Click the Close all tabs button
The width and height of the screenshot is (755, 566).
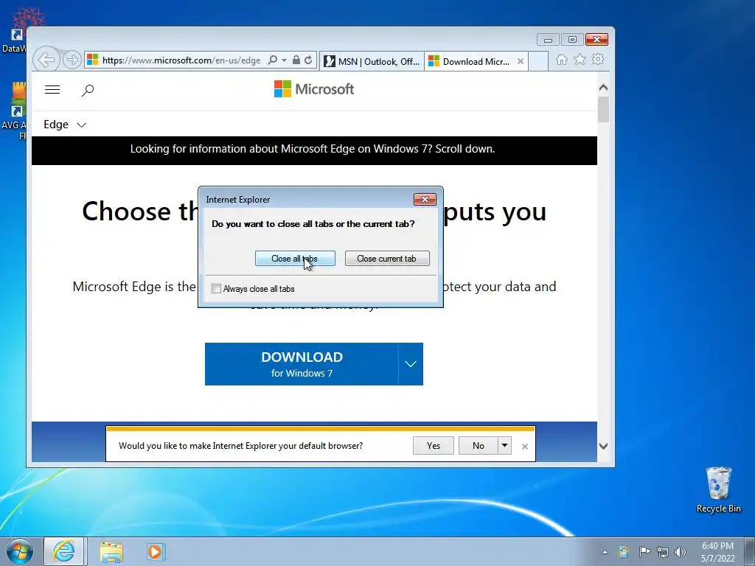[295, 259]
